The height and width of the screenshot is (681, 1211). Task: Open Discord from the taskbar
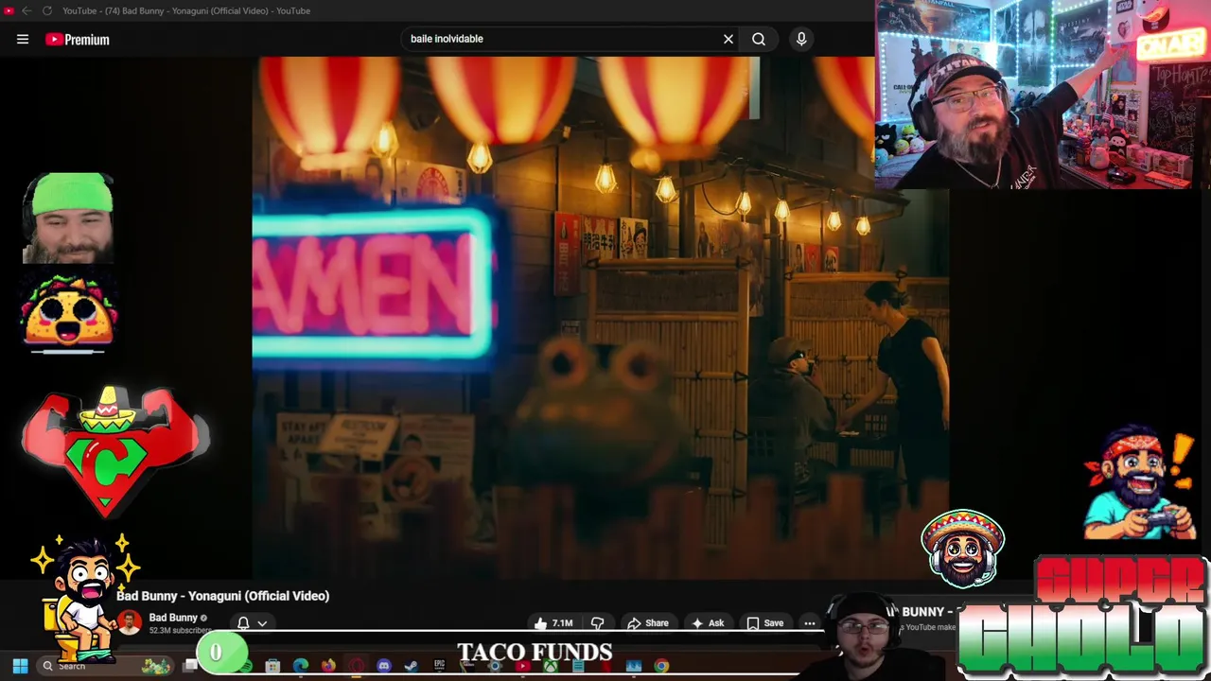click(x=383, y=666)
